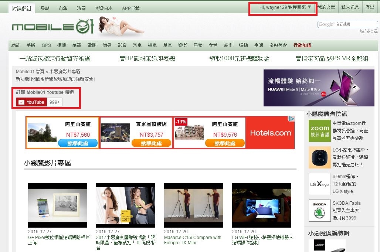Select the 相機 category menu
380x252 pixels.
coord(62,45)
